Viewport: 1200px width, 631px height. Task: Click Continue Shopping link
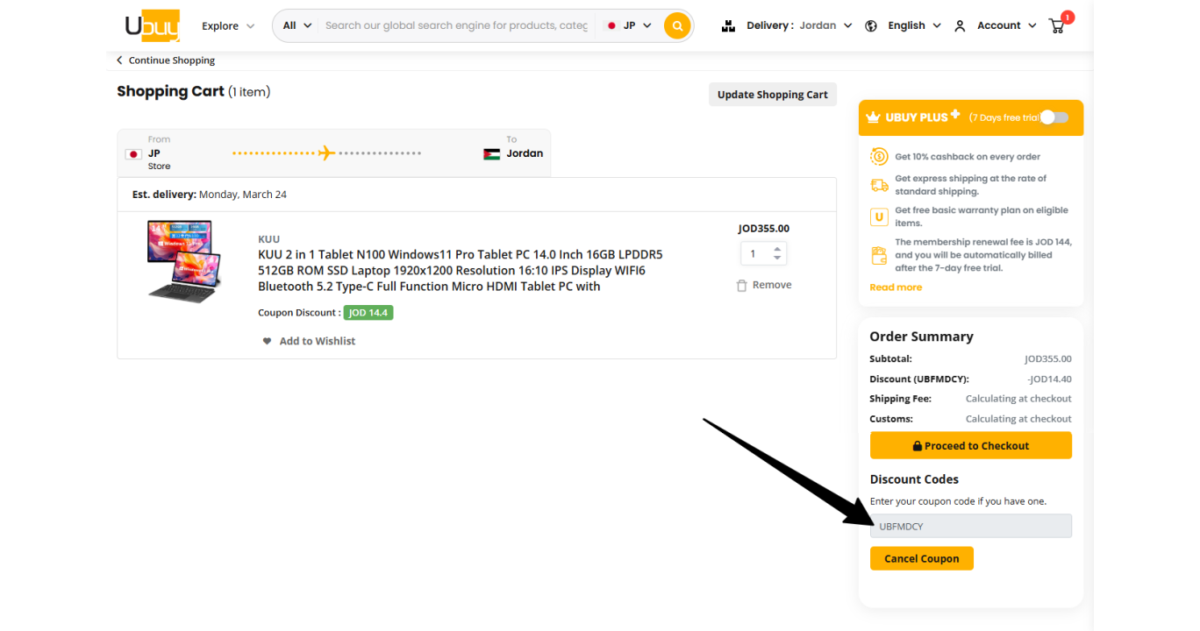pos(172,60)
